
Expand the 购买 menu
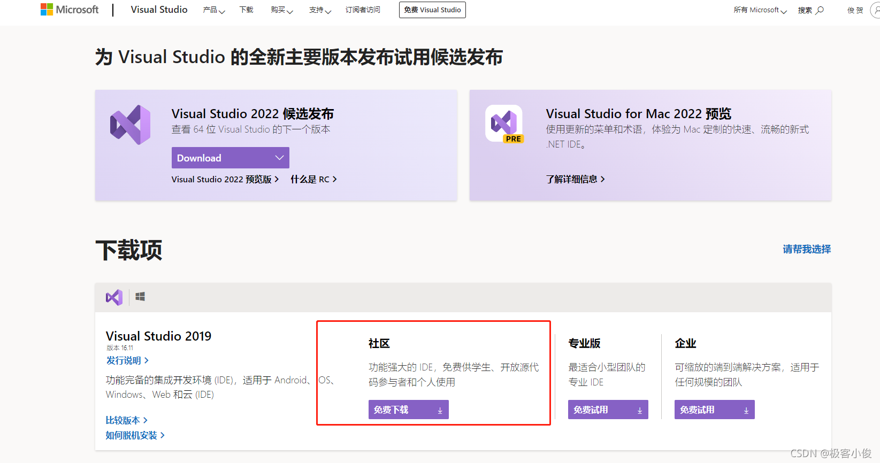point(282,10)
